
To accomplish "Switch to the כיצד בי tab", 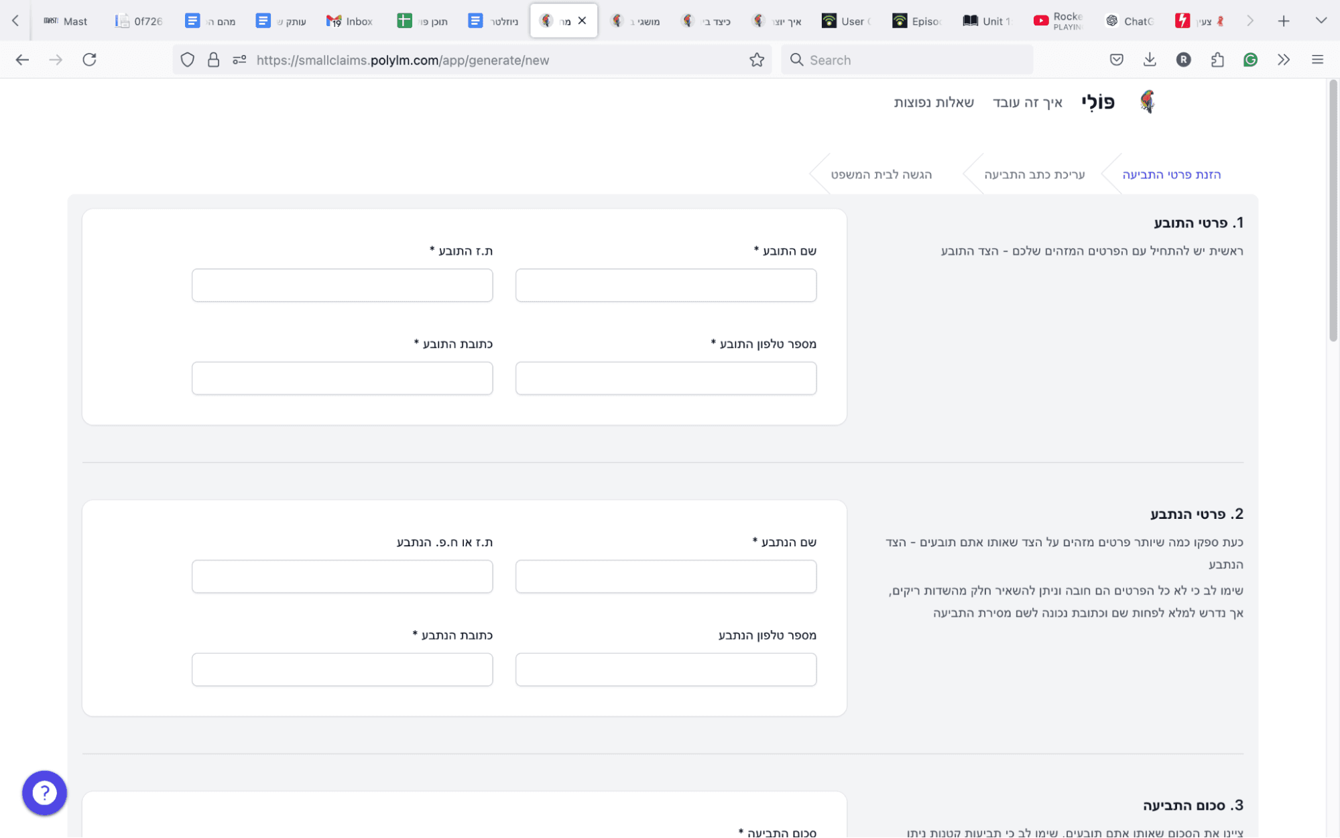I will pyautogui.click(x=706, y=21).
